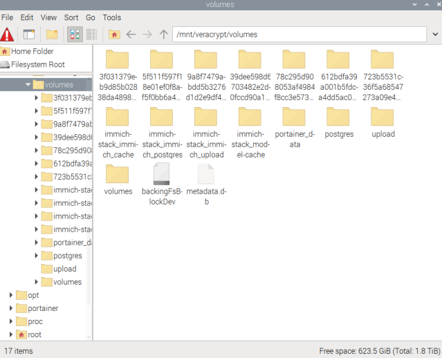Screen dimensions: 442x358
Task: Switch to detailed list view mode
Action: 91,35
